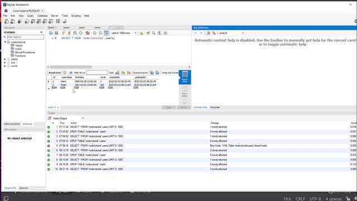This screenshot has width=357, height=201.
Task: Beautify the query with broom icon
Action: pos(148,33)
